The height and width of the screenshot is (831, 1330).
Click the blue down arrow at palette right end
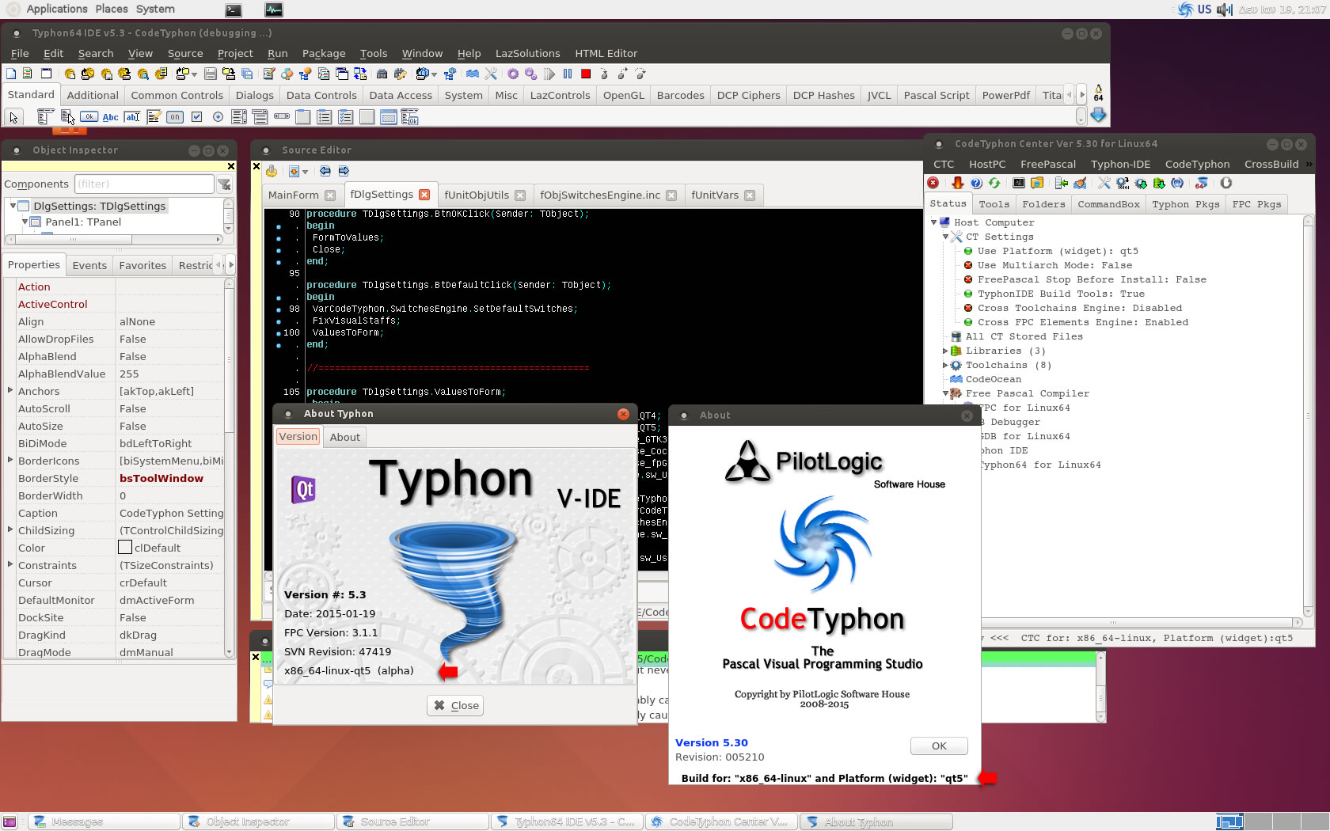[1098, 116]
